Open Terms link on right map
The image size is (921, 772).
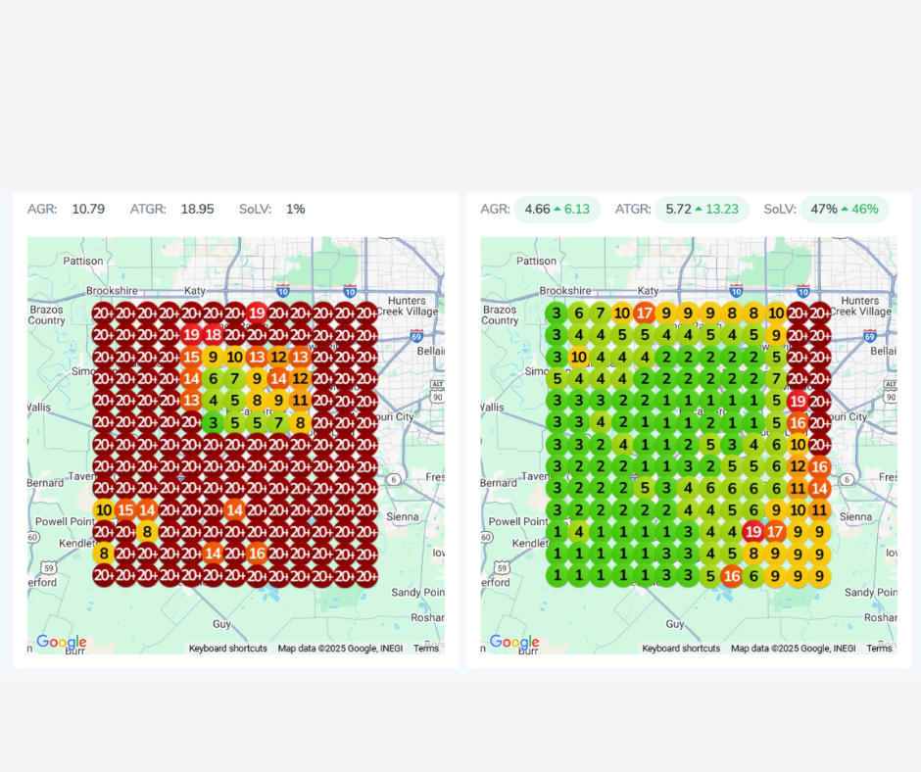[879, 649]
